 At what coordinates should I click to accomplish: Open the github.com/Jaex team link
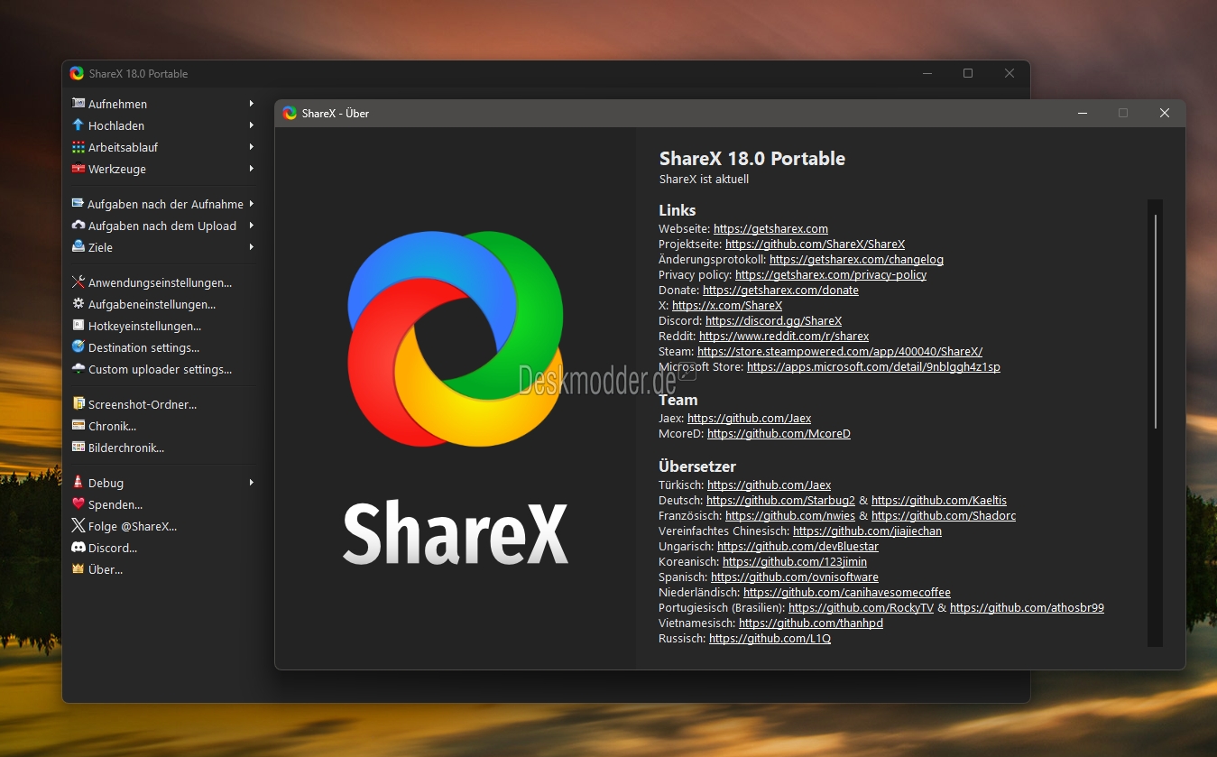point(749,419)
